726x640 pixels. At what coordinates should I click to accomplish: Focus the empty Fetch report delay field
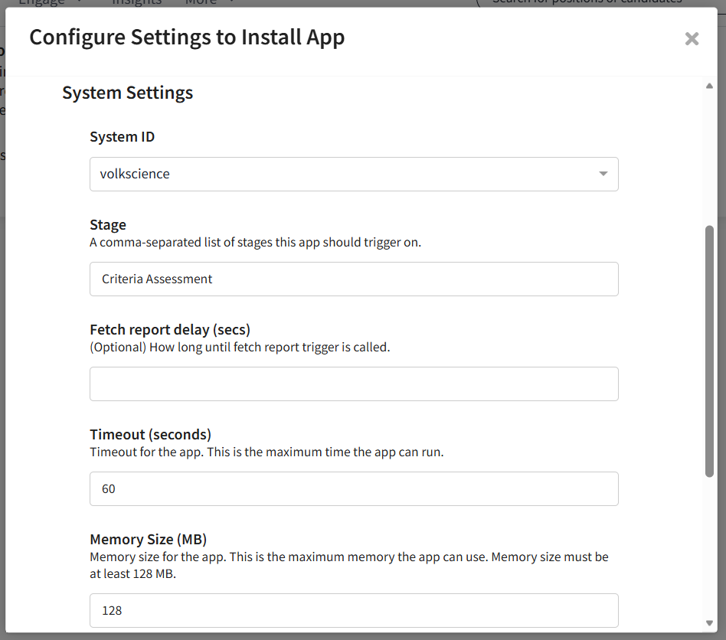coord(354,384)
